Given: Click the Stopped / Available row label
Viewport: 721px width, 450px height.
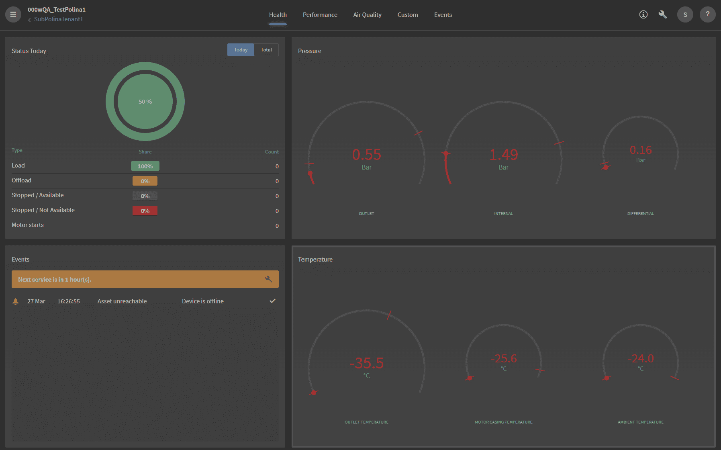Looking at the screenshot, I should 38,195.
